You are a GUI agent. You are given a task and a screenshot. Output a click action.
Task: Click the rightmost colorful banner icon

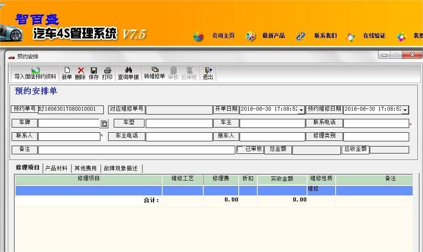(x=401, y=36)
